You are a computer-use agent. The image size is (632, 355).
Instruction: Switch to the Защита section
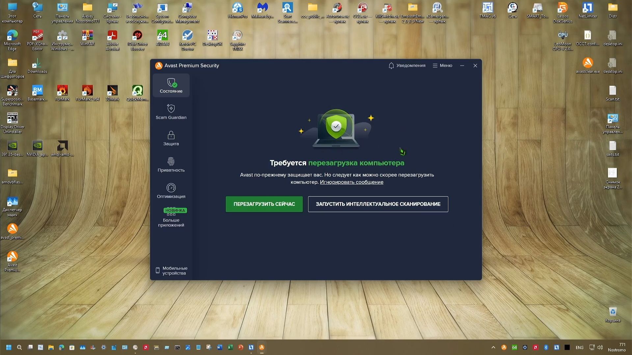tap(171, 138)
